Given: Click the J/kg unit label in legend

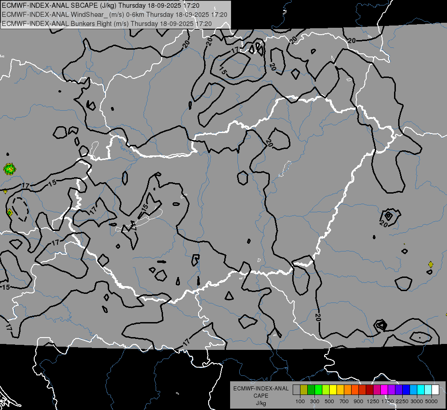Looking at the screenshot, I should pos(261,403).
